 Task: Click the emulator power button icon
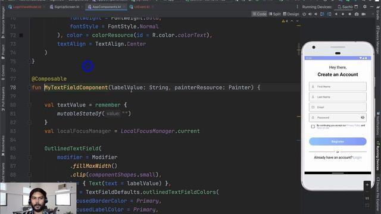(304, 14)
